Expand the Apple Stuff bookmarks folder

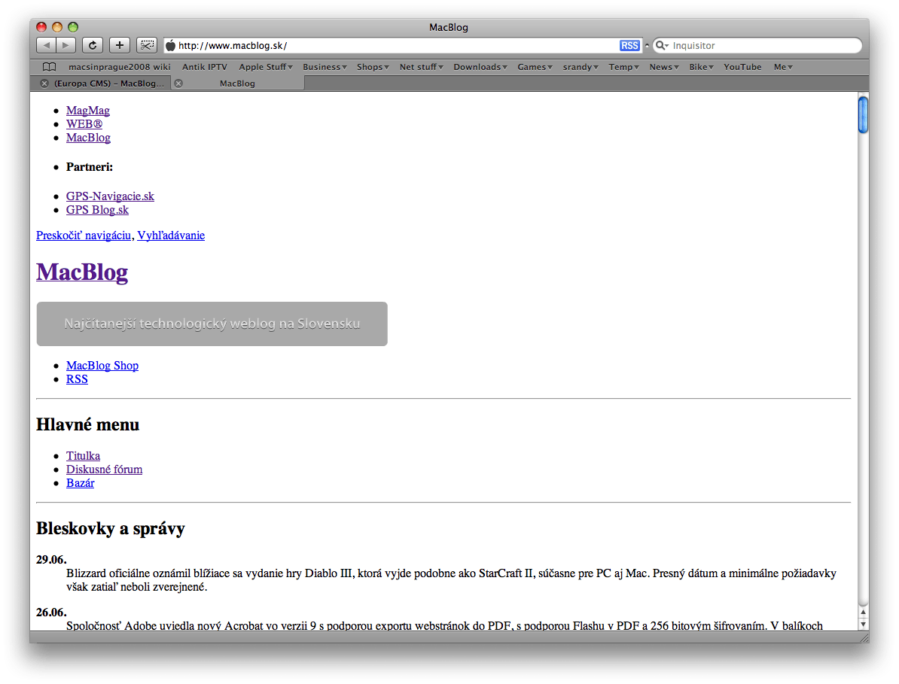click(x=266, y=67)
